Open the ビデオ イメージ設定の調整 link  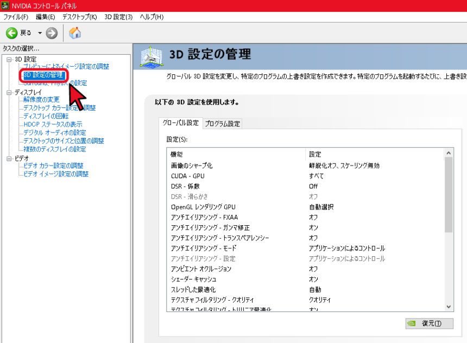(56, 174)
